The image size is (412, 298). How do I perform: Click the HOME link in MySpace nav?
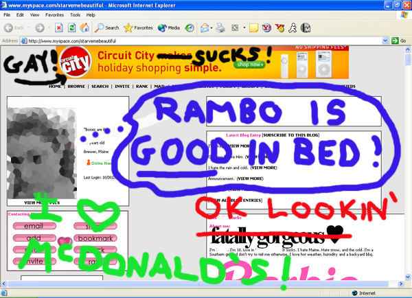55,87
